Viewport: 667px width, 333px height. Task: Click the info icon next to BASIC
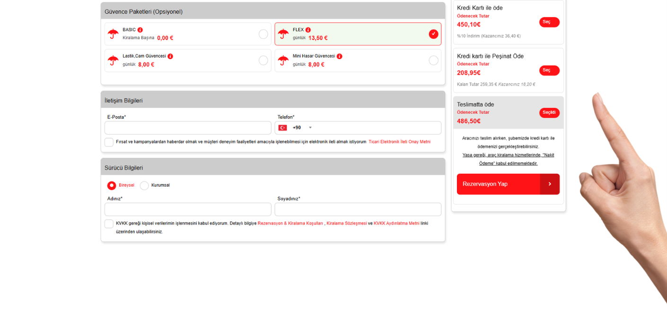(x=140, y=30)
